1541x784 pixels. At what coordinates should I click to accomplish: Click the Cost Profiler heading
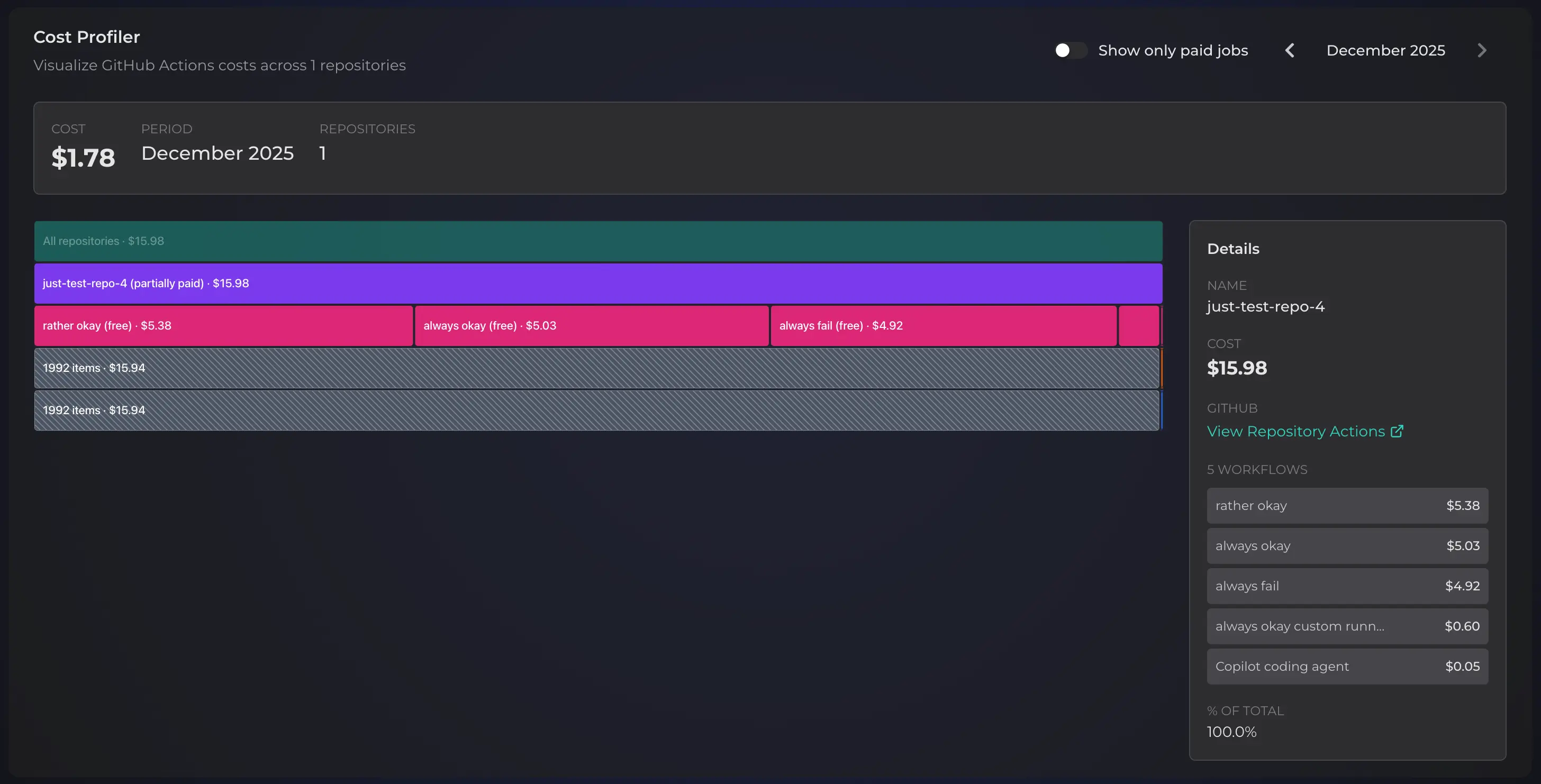point(86,37)
